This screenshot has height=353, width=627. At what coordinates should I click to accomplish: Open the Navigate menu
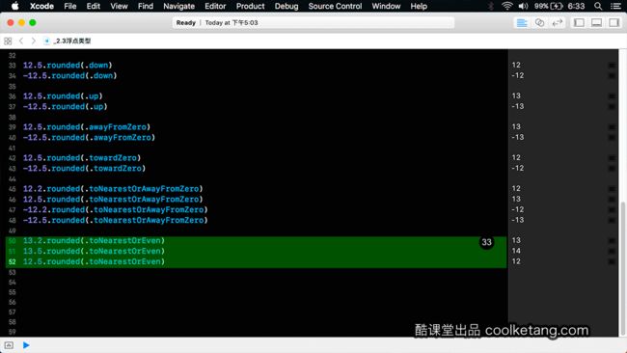[x=178, y=6]
